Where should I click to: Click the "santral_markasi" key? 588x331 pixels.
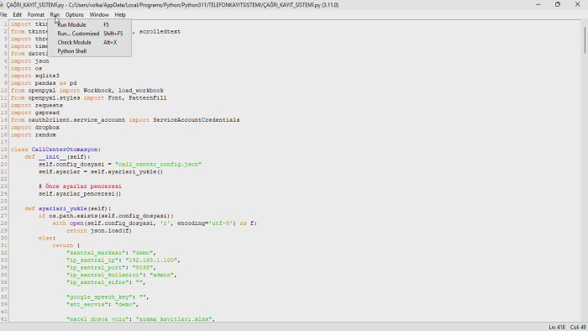click(x=96, y=253)
